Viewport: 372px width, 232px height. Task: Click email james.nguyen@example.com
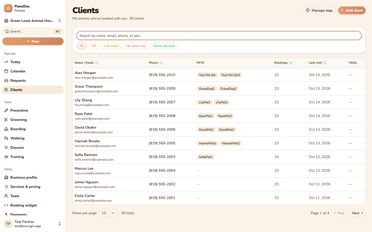(95, 187)
